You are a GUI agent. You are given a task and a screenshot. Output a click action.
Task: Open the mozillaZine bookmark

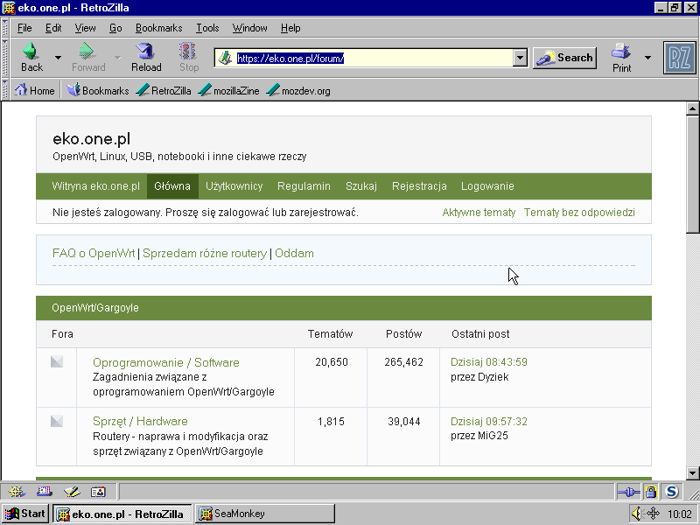click(228, 91)
